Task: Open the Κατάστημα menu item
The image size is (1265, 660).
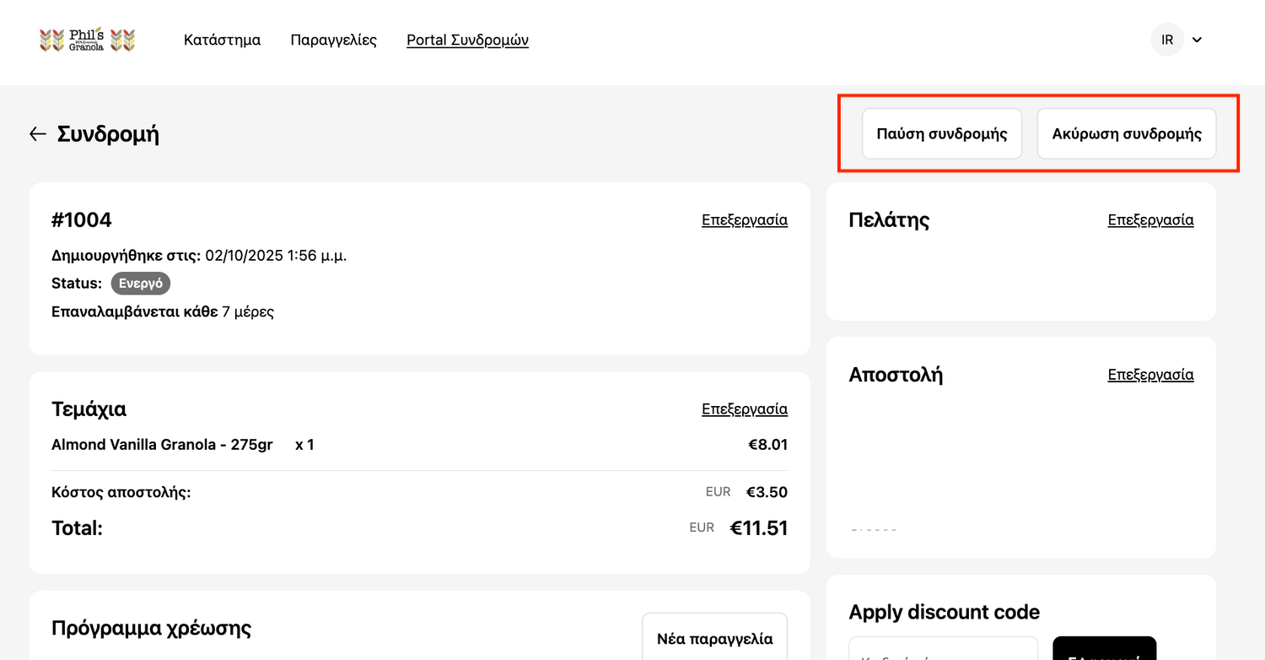Action: click(x=222, y=40)
